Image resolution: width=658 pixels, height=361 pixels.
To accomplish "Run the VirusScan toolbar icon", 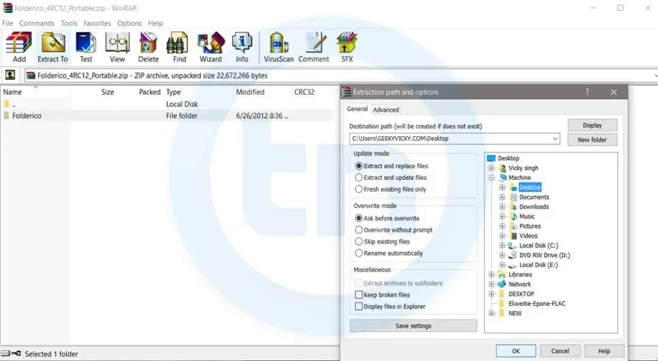I will 279,42.
